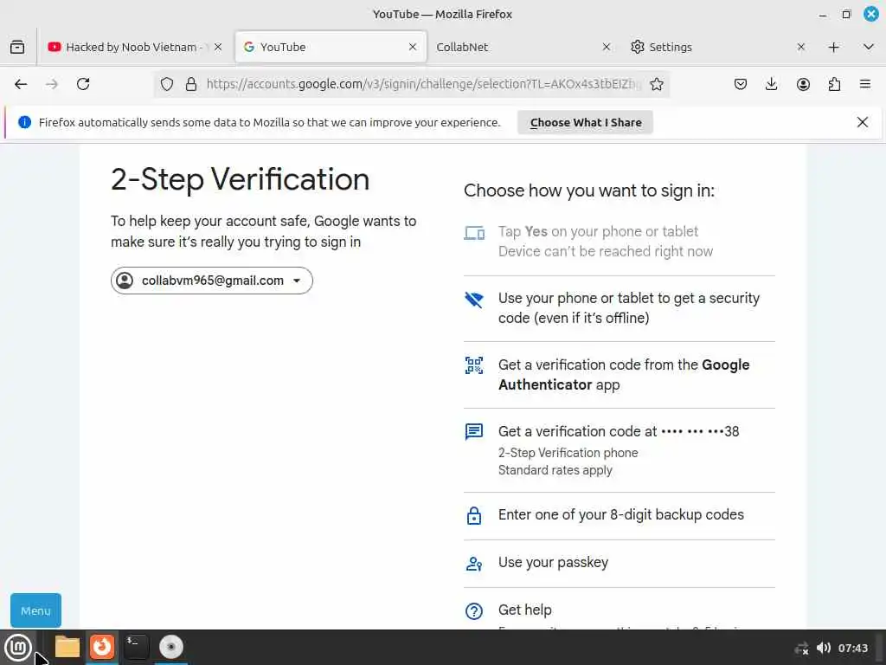Open the Firefox View icon beside tabs
The width and height of the screenshot is (886, 665).
click(17, 47)
